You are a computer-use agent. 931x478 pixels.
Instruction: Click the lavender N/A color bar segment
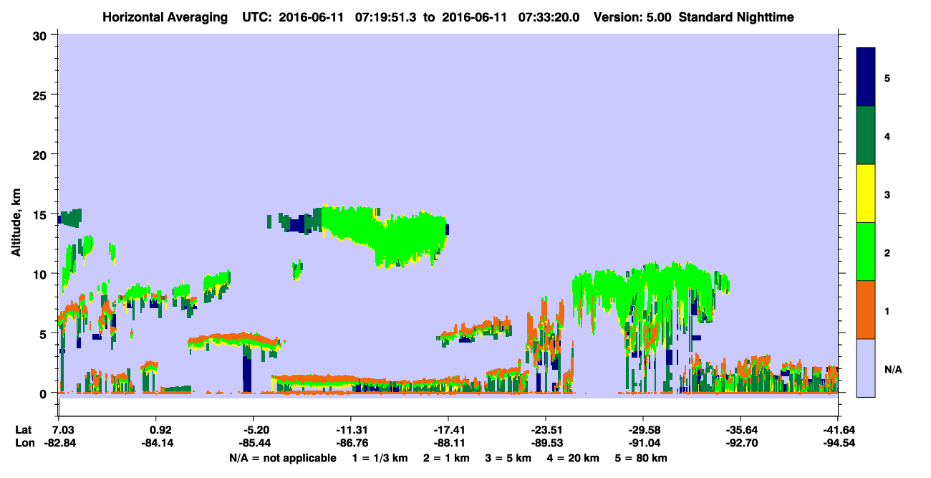point(866,368)
